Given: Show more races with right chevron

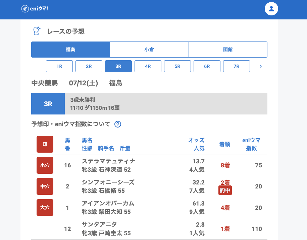Looking at the screenshot, I should (x=261, y=66).
